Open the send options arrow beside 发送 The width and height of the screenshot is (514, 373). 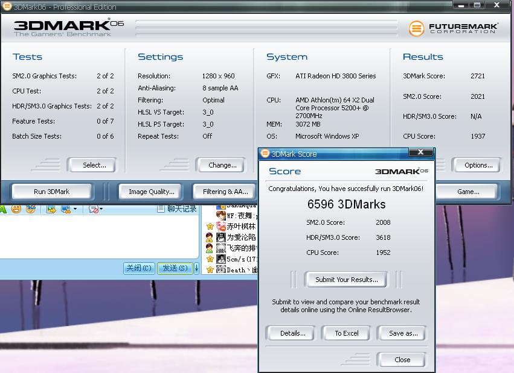coord(196,268)
